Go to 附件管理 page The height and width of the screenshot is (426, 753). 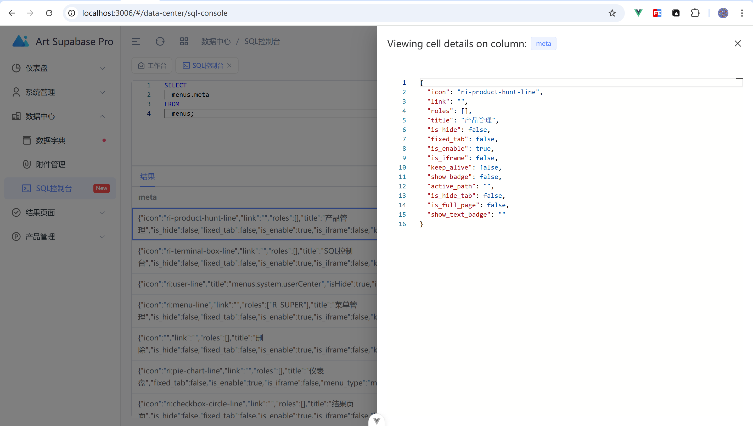50,164
